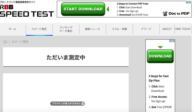Switch to the コラム・特集 tab

tap(119, 29)
